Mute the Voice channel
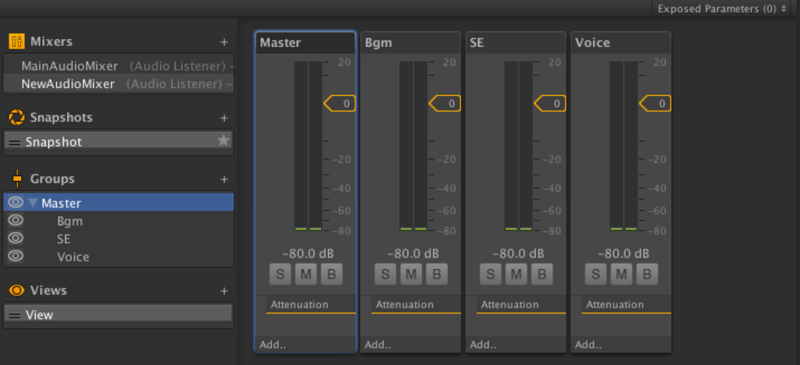 pyautogui.click(x=621, y=275)
